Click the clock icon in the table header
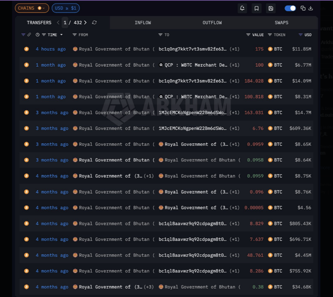The image size is (333, 297). (x=37, y=34)
